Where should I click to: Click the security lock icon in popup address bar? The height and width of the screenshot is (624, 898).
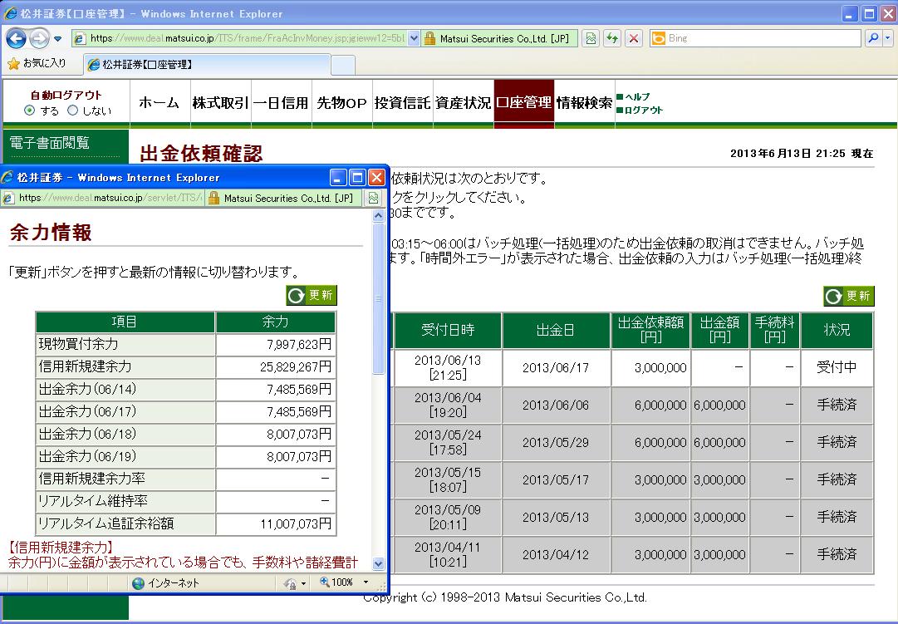pyautogui.click(x=213, y=198)
